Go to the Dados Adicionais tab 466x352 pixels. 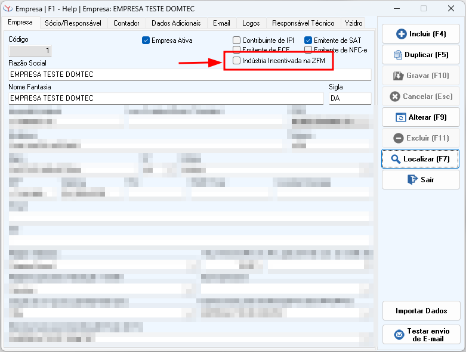coord(176,23)
